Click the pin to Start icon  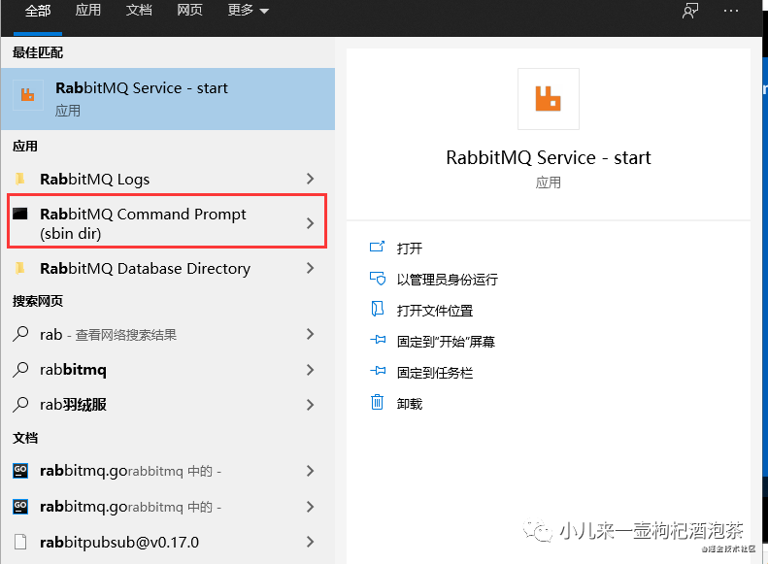(378, 340)
